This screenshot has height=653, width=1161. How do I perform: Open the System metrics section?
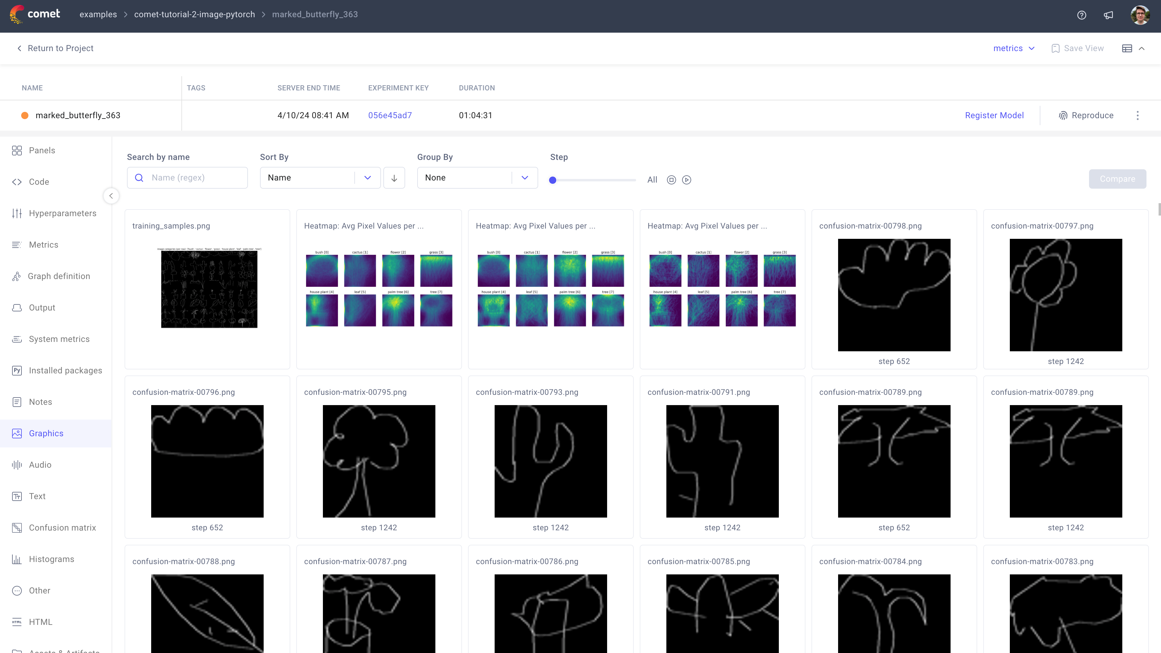click(x=59, y=339)
